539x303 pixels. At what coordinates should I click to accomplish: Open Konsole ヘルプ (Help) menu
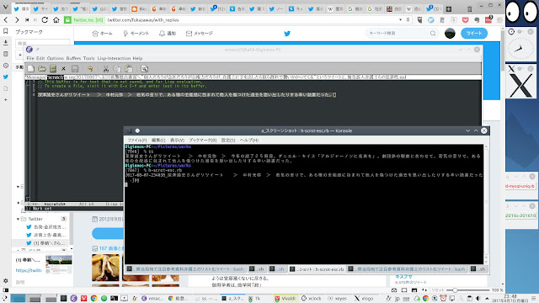pos(249,141)
